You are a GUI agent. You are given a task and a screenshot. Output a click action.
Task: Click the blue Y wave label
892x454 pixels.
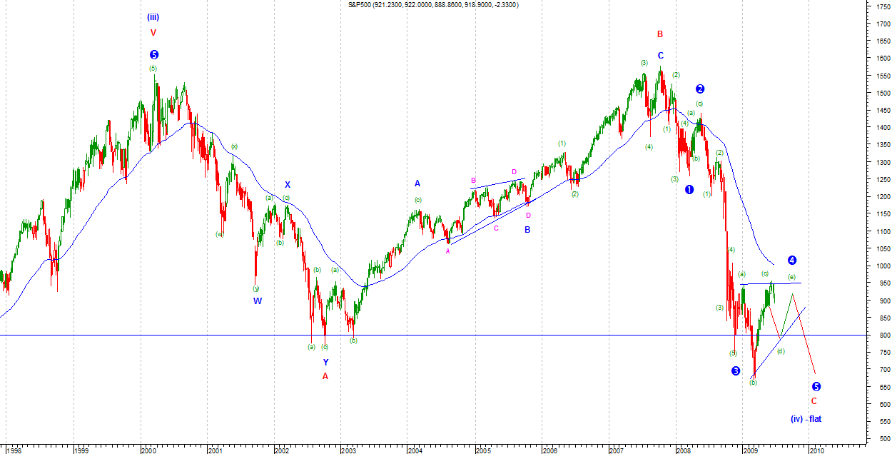click(x=325, y=362)
